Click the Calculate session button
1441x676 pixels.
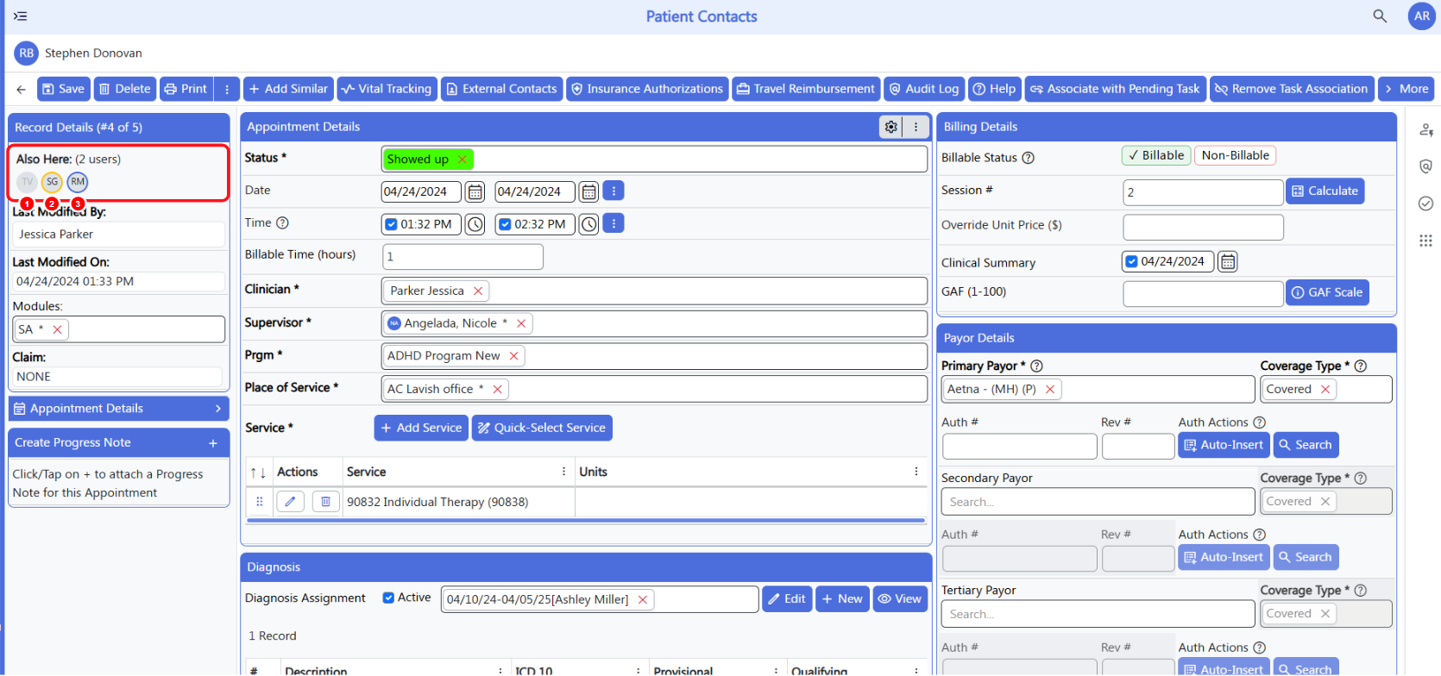coord(1325,191)
